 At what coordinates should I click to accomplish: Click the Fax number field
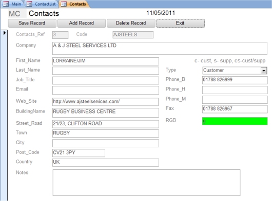[235, 109]
